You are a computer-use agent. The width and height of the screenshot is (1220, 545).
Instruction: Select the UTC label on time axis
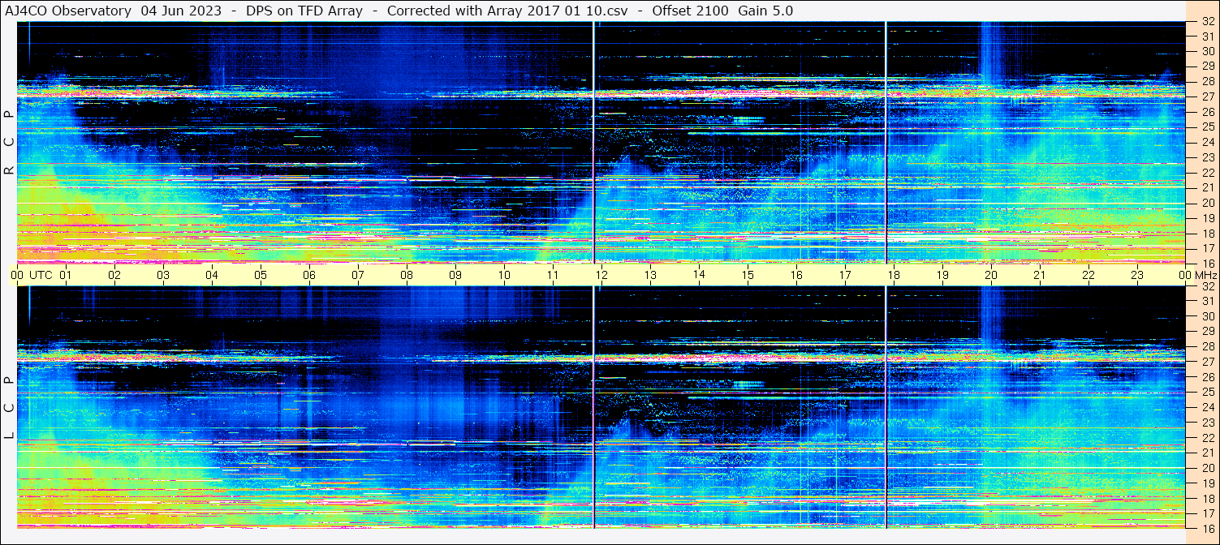[x=41, y=275]
